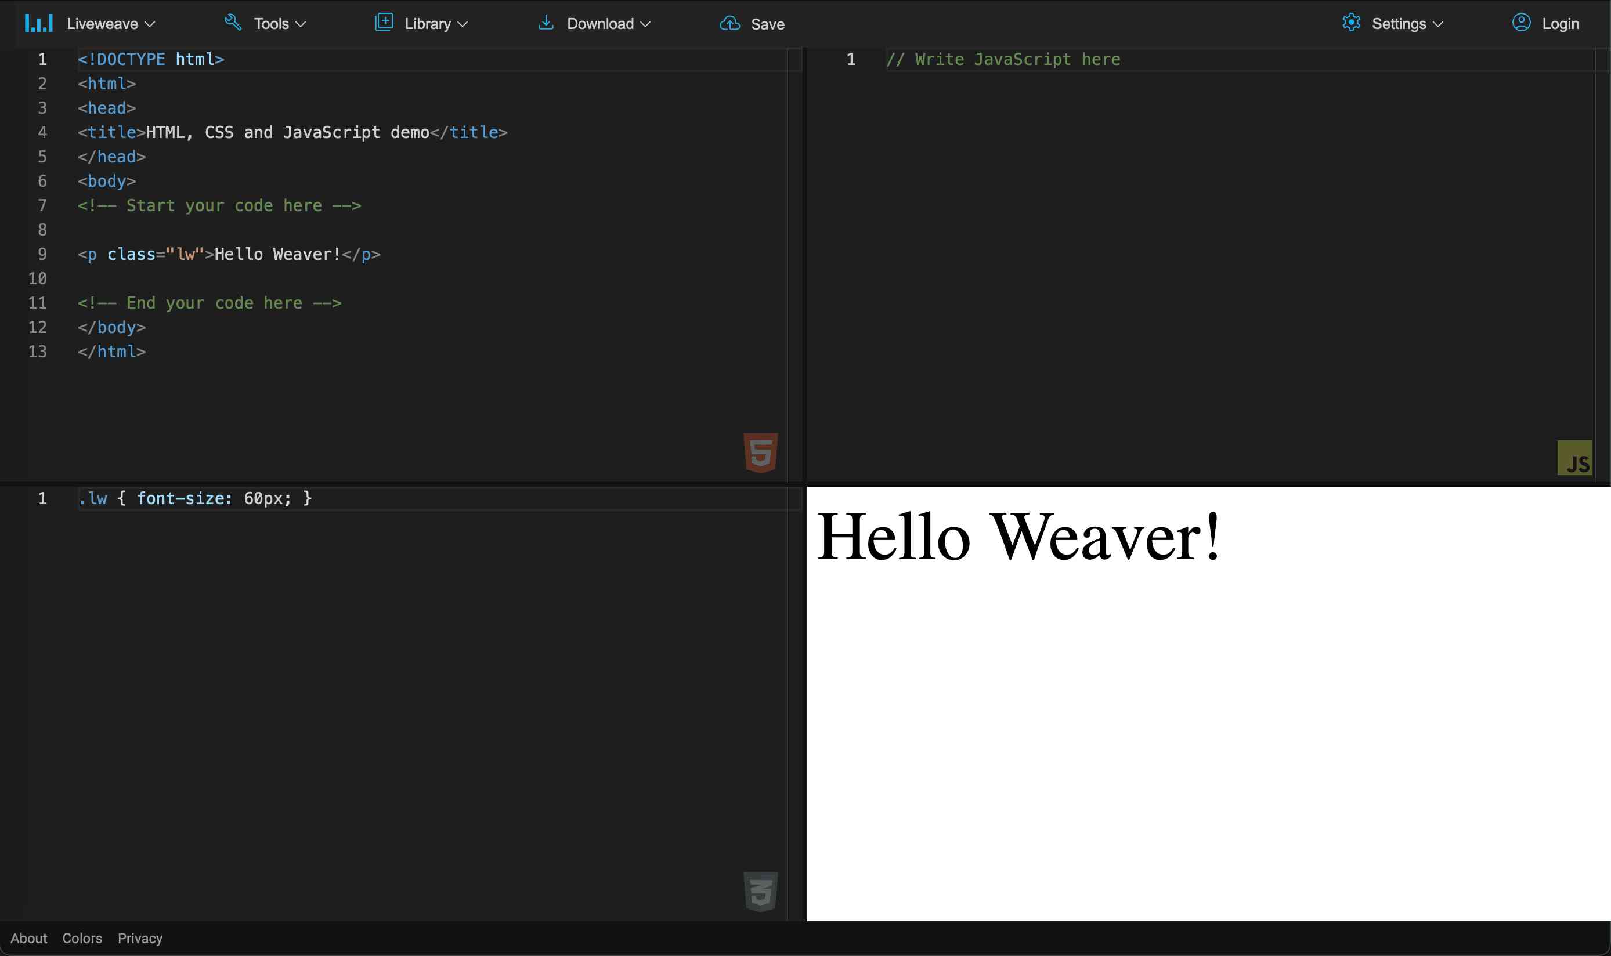Viewport: 1611px width, 956px height.
Task: Click the Download arrow icon
Action: pyautogui.click(x=546, y=23)
